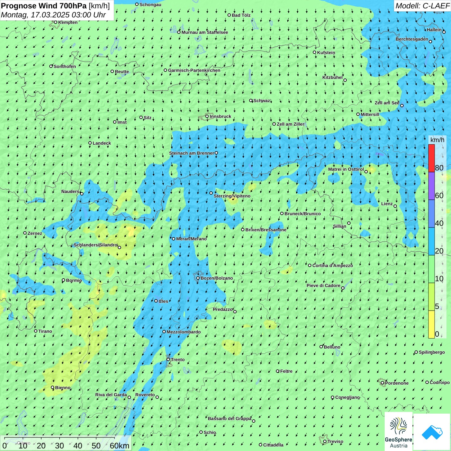Click the Sonthofen label

(x=65, y=66)
